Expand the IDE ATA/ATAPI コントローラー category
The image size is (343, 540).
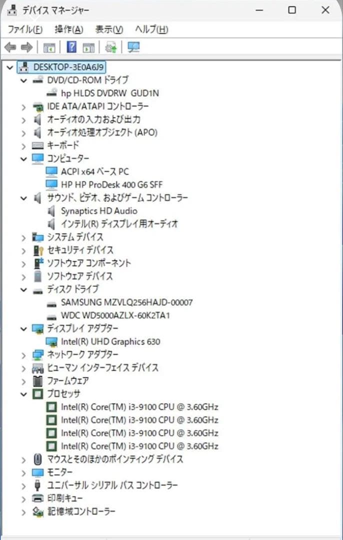pyautogui.click(x=23, y=107)
